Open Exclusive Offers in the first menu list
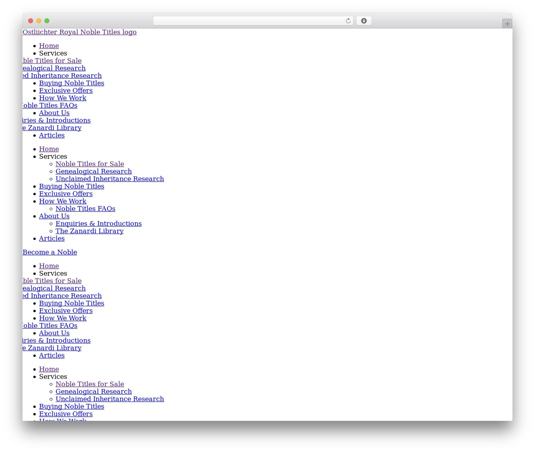 (66, 91)
